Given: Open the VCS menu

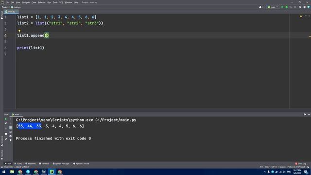Looking at the screenshot, I should 61,2.
